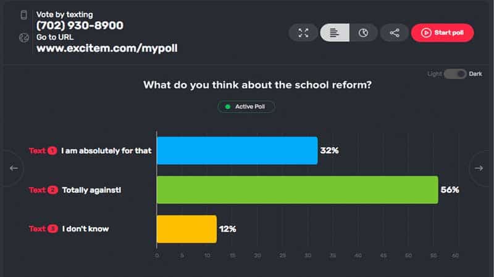Go to previous poll with left arrow
The image size is (494, 277).
pyautogui.click(x=14, y=168)
